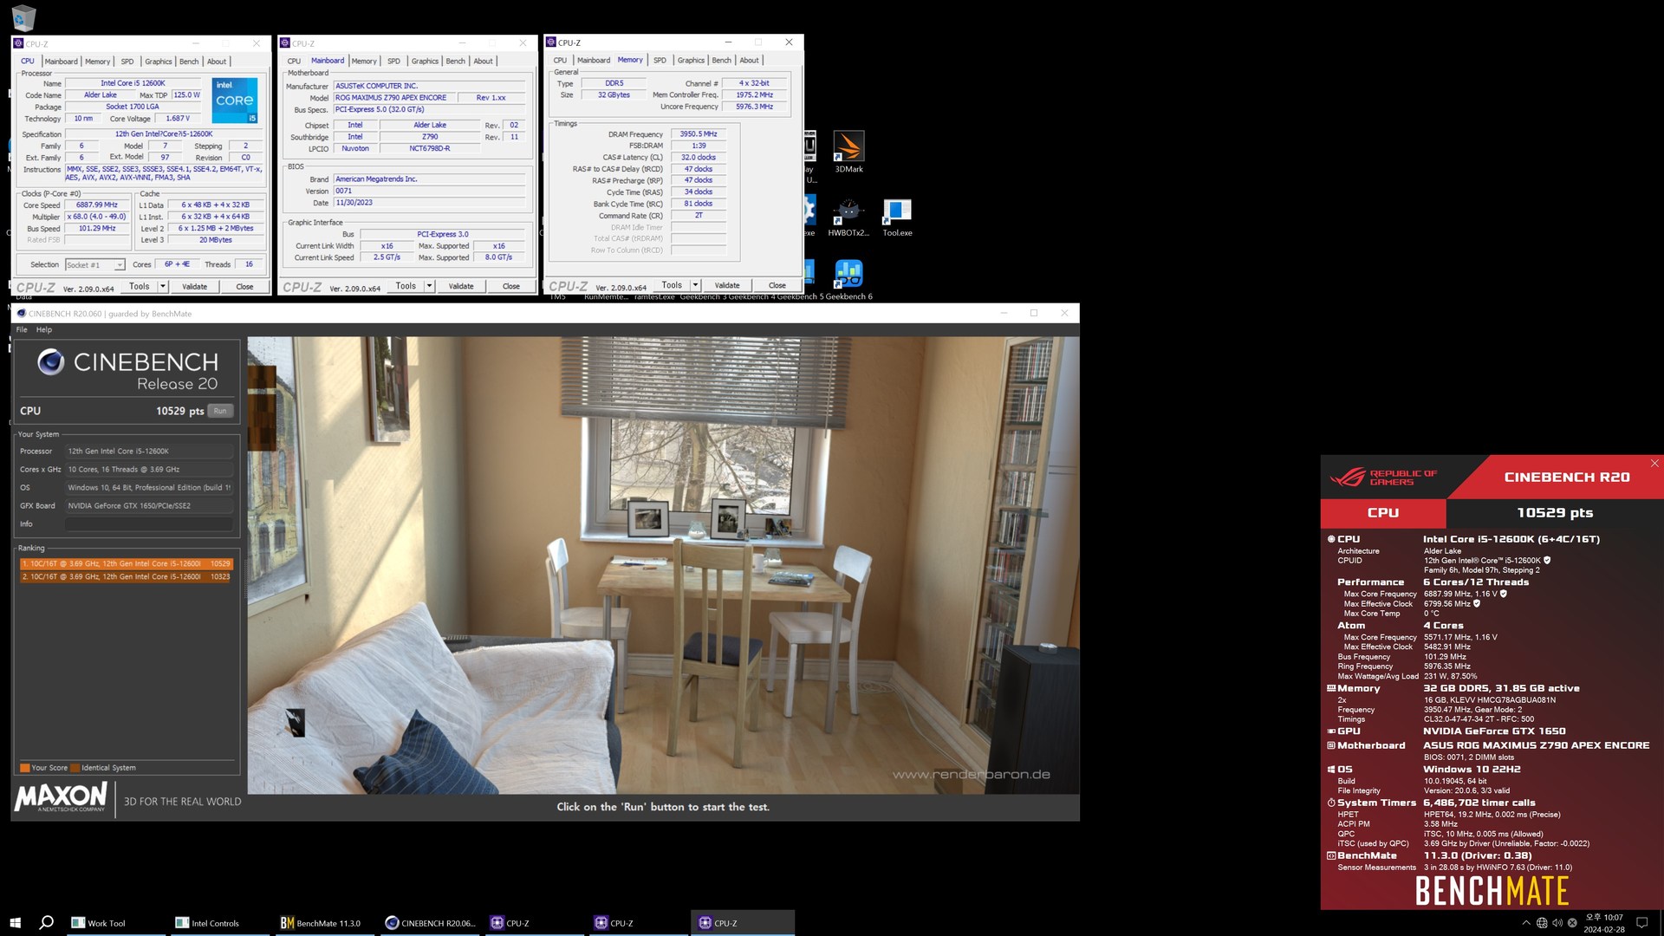The width and height of the screenshot is (1664, 936).
Task: Click the Core Speed value 6887.99 MHz
Action: click(x=96, y=205)
